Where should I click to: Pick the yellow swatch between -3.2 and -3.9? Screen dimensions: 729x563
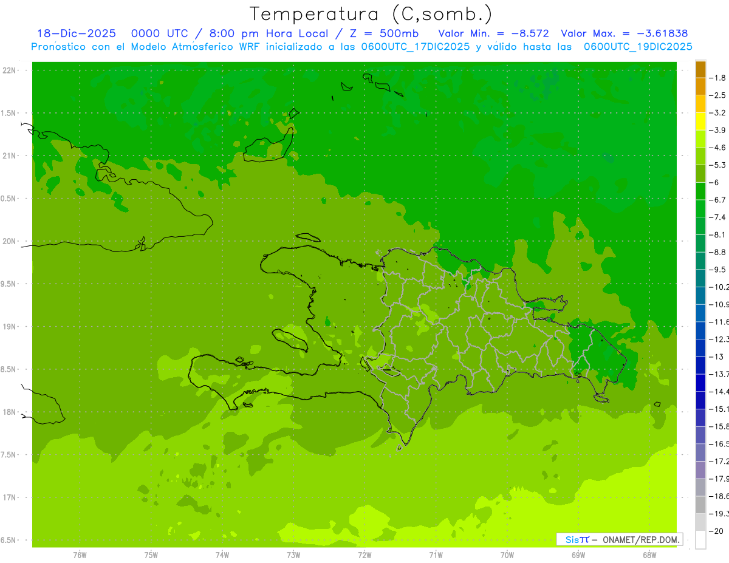700,121
